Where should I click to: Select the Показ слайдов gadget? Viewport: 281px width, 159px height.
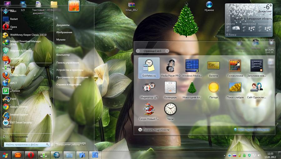click(x=235, y=89)
